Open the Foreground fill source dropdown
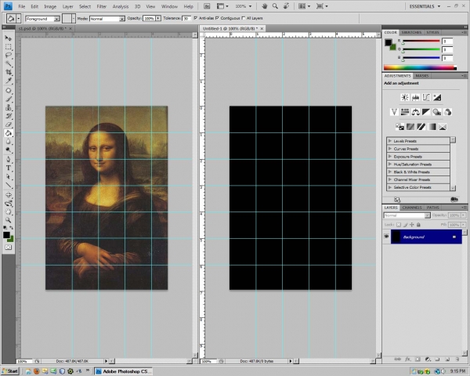This screenshot has width=470, height=376. (56, 19)
